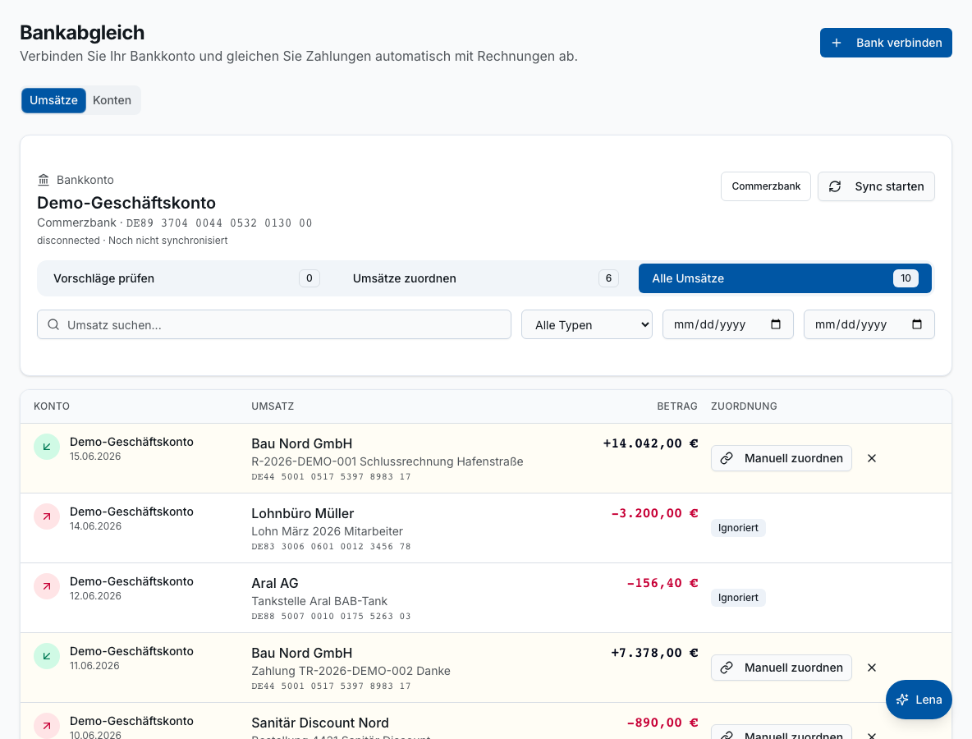This screenshot has height=739, width=972.
Task: Click the text Lohn März 2026 Mitarbeiter
Action: point(328,531)
